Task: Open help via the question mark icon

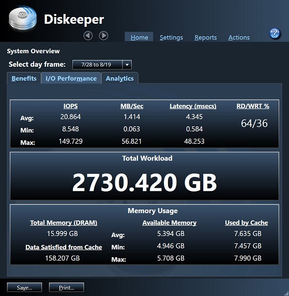Action: pyautogui.click(x=275, y=33)
